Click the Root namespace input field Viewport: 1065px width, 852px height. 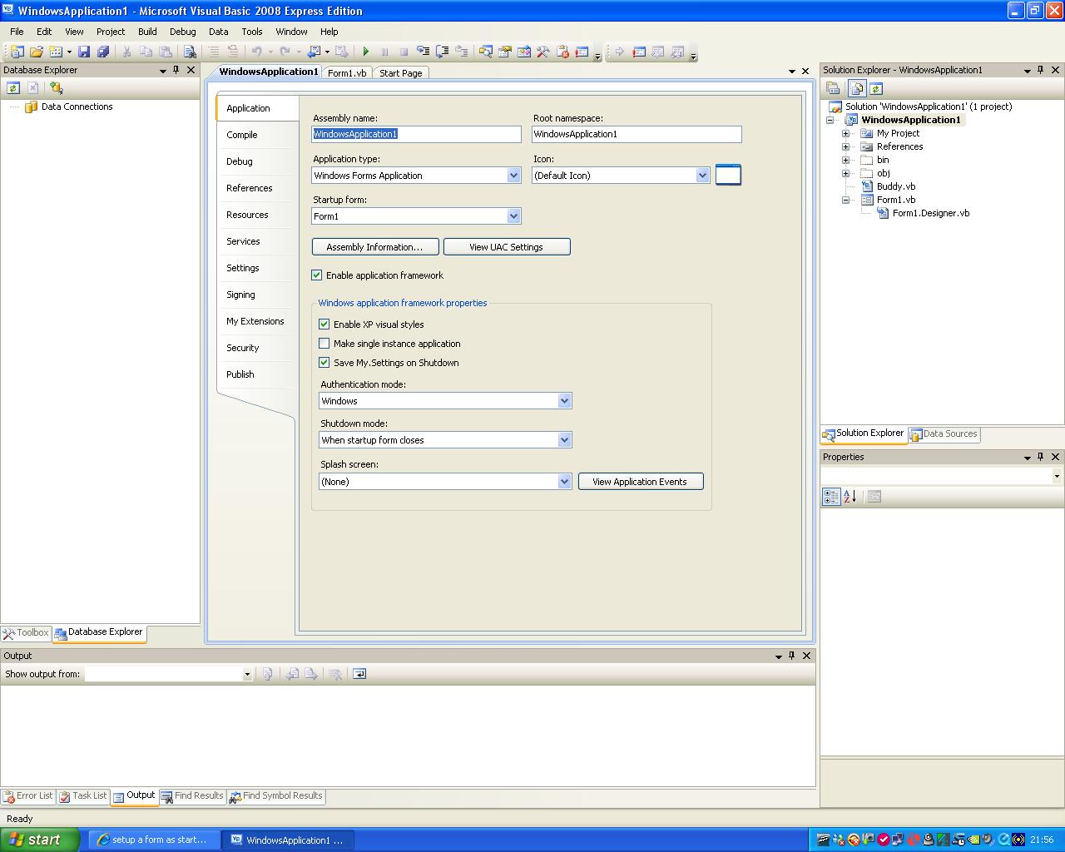[x=637, y=134]
